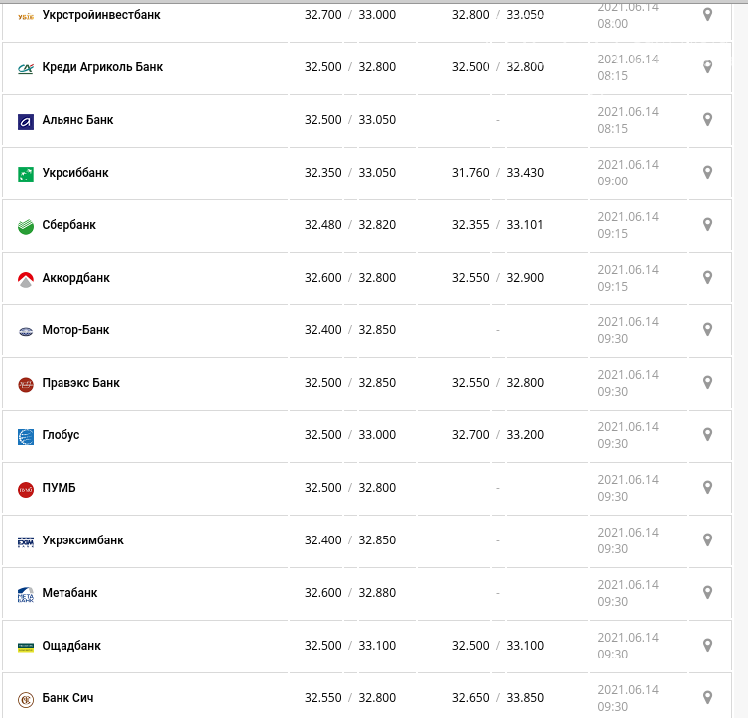
Task: Follow the Сбербанк name link
Action: coord(68,225)
